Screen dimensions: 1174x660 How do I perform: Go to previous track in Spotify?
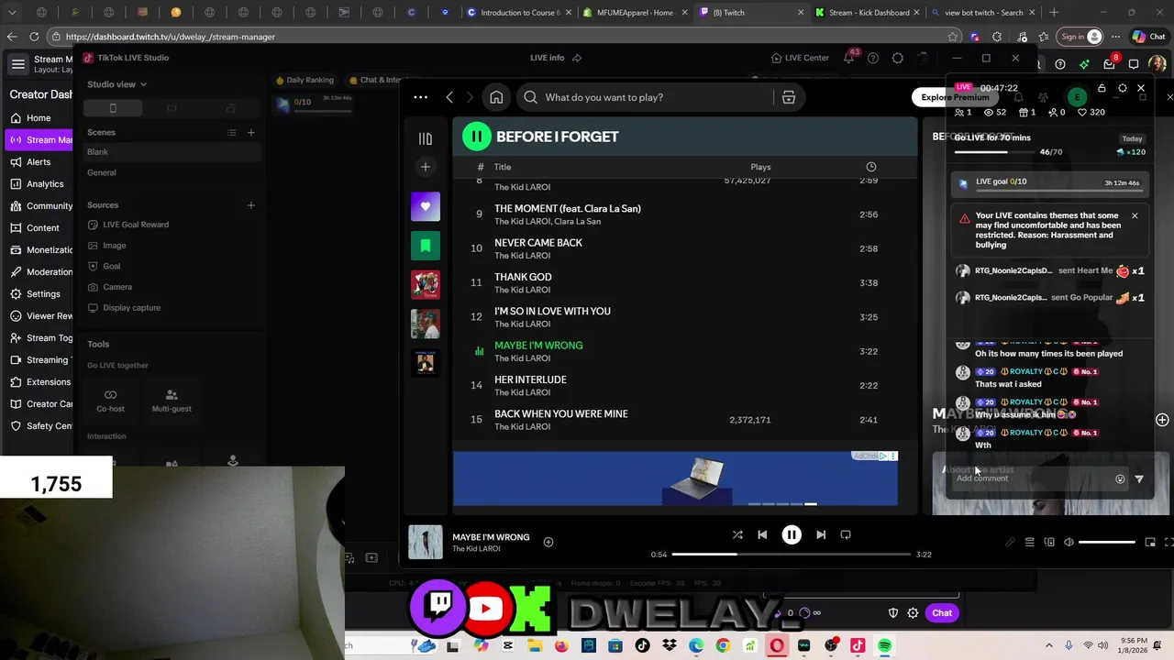click(762, 534)
